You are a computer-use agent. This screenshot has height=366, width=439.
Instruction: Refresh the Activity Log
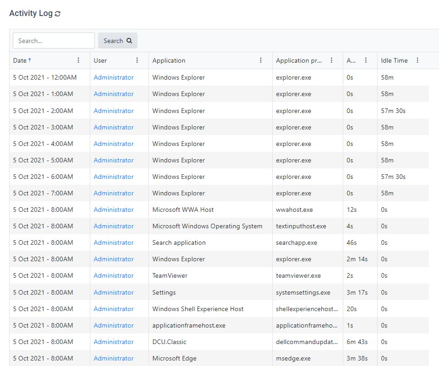[57, 14]
